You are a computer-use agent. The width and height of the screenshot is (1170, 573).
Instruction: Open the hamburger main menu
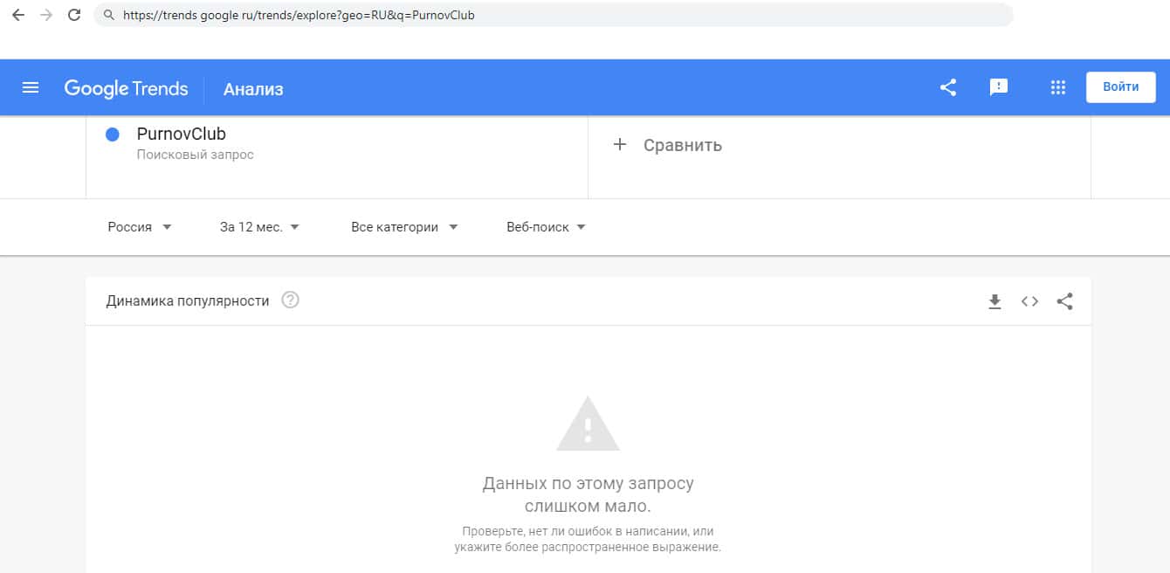[x=31, y=87]
